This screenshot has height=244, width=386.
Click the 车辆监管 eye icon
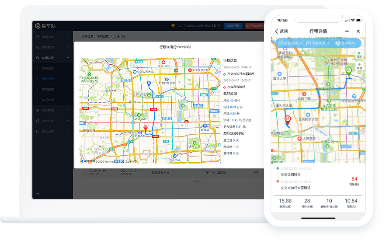38,58
